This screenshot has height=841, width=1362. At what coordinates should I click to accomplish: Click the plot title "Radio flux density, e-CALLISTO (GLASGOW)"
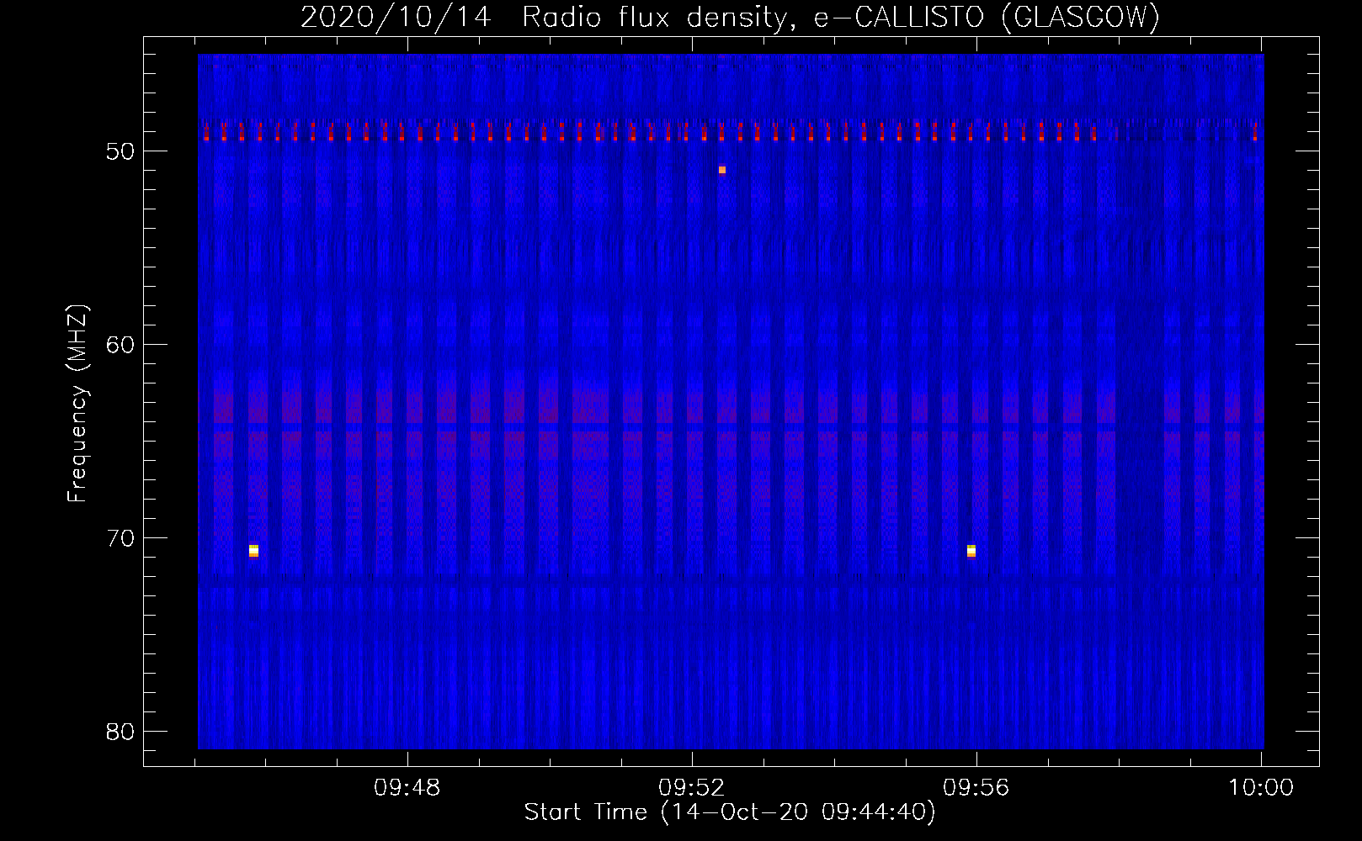[x=840, y=17]
